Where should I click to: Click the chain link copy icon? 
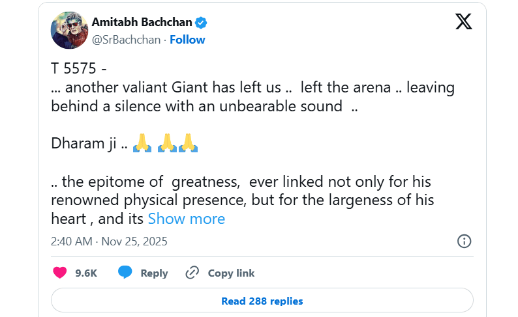192,273
